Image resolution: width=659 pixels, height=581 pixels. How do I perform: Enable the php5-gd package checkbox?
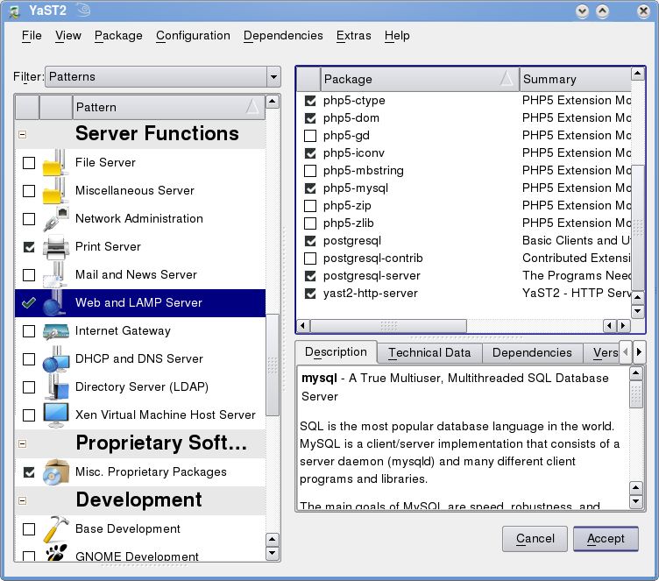(x=310, y=136)
